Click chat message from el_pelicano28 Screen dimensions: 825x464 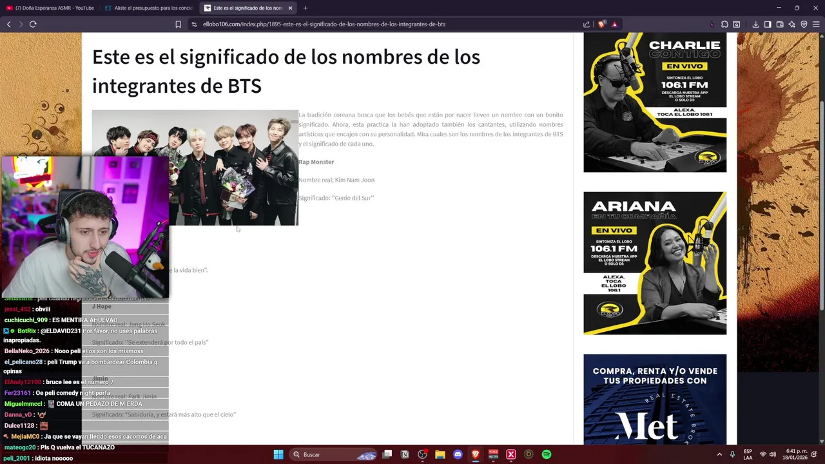tap(81, 366)
